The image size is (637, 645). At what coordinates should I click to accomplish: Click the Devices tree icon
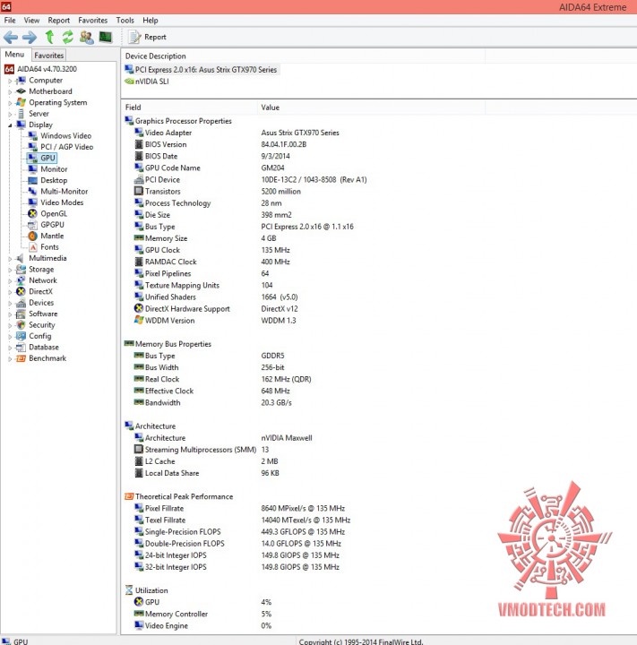point(21,303)
